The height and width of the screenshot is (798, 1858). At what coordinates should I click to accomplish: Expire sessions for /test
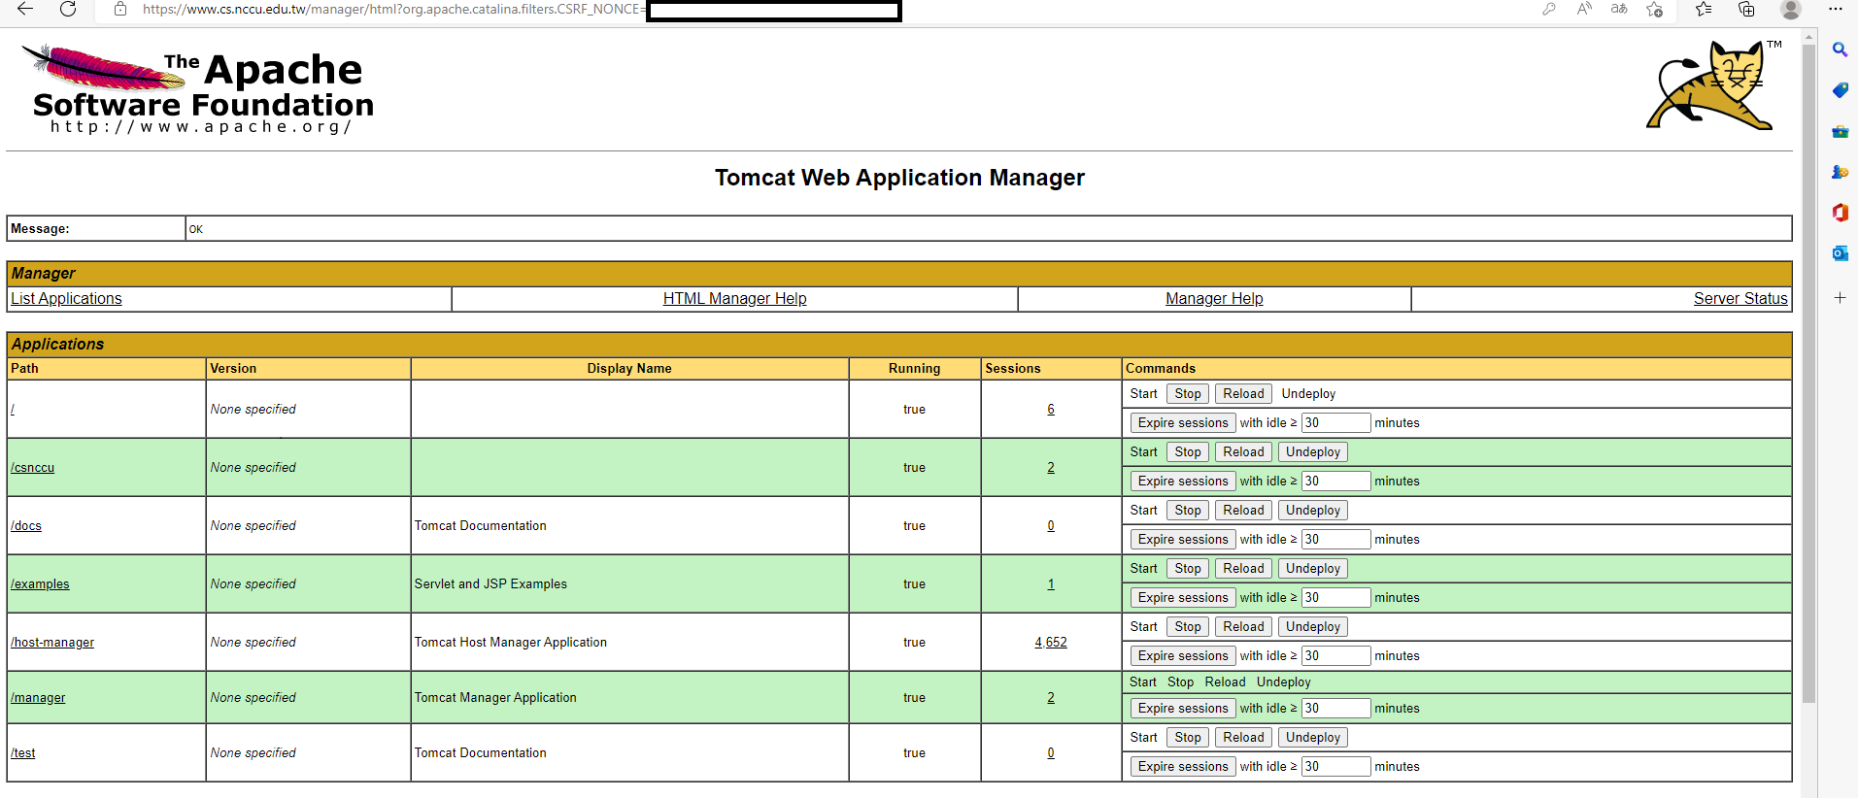(x=1183, y=766)
